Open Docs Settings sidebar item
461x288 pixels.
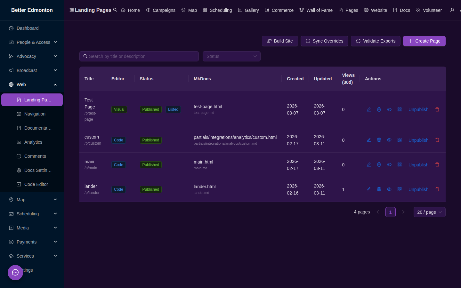[32, 170]
